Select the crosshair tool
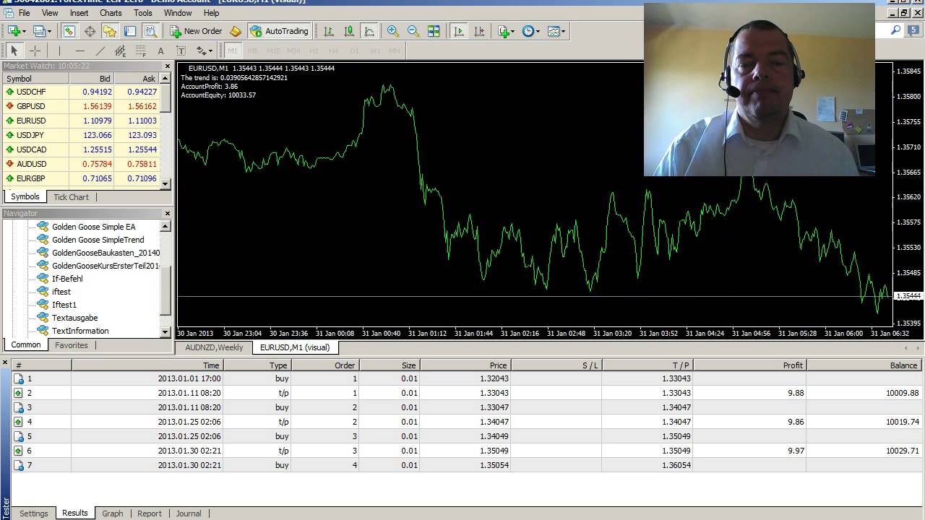 click(35, 51)
